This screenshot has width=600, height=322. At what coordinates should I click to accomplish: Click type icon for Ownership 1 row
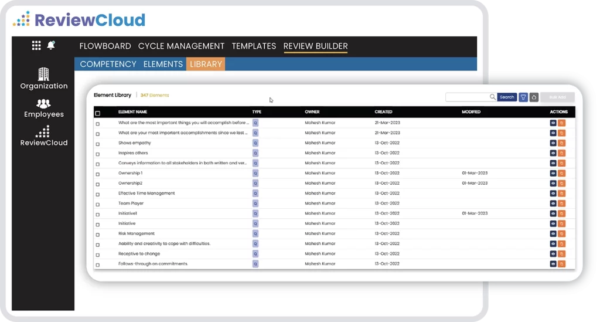tap(255, 173)
